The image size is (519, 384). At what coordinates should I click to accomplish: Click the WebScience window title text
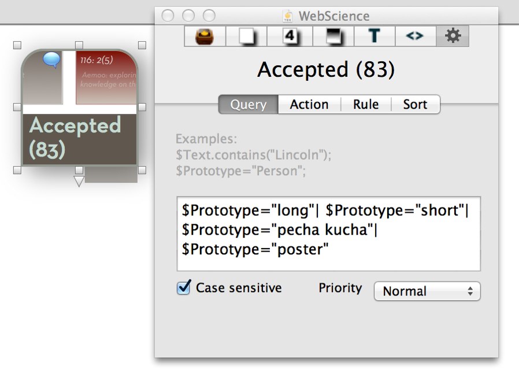tap(334, 16)
